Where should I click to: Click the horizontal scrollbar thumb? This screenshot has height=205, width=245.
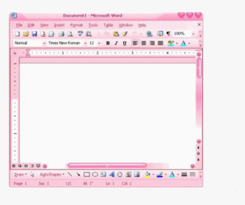pyautogui.click(x=107, y=165)
